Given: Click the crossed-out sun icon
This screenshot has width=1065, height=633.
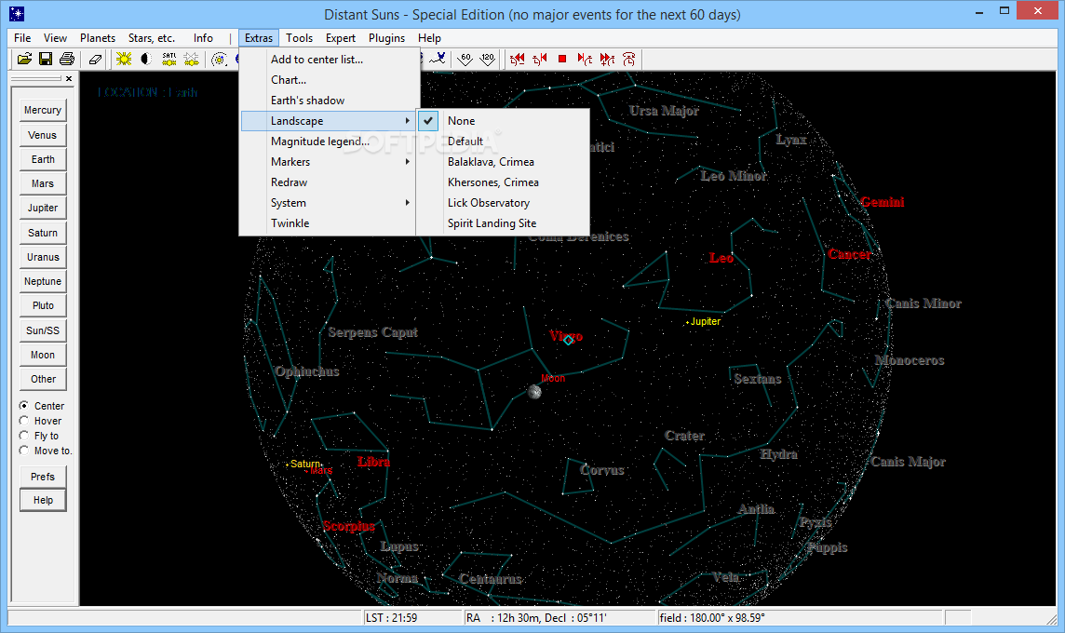Looking at the screenshot, I should coord(192,59).
